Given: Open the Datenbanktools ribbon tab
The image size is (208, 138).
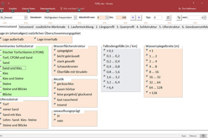Looking at the screenshot, I should [x=47, y=9].
